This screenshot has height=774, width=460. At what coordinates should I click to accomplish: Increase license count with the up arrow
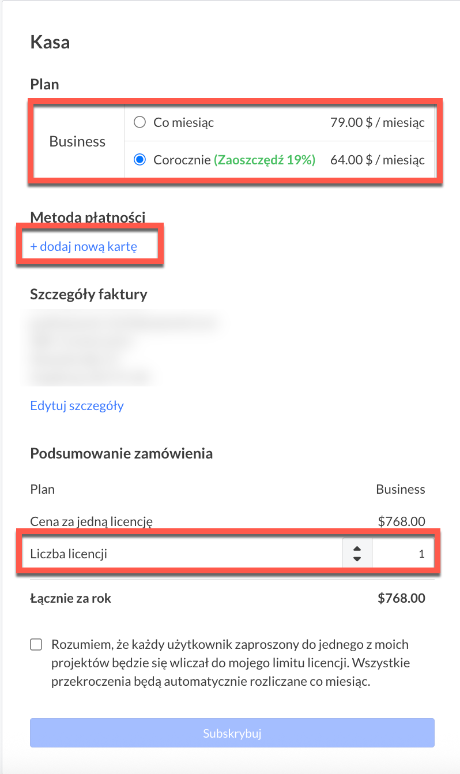357,550
